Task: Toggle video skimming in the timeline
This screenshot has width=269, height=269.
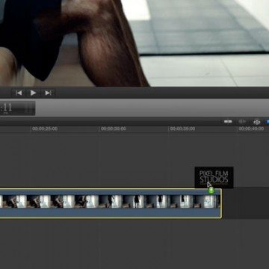Action: 228,122
